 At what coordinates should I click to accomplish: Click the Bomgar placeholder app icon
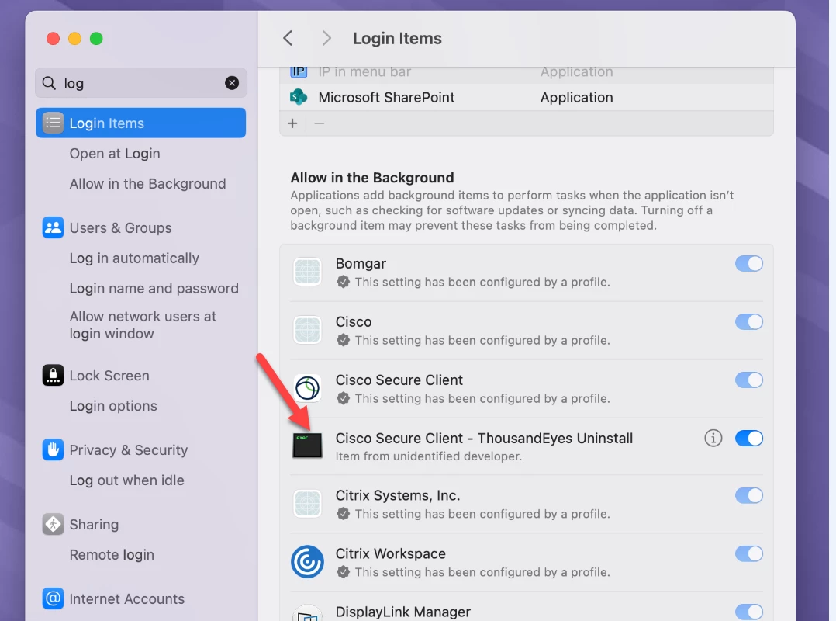(x=307, y=272)
